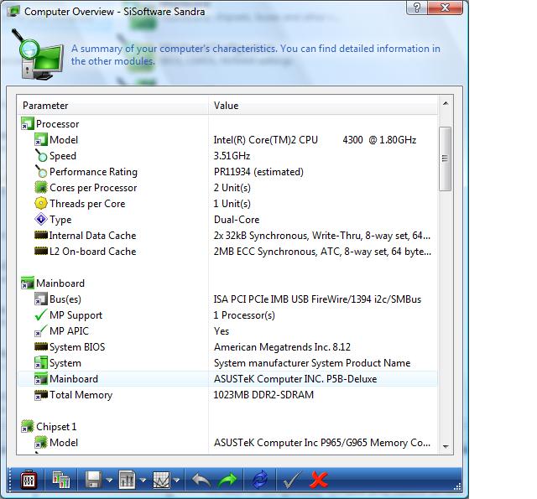
Task: Click the value '3.51GHz'
Action: [232, 156]
